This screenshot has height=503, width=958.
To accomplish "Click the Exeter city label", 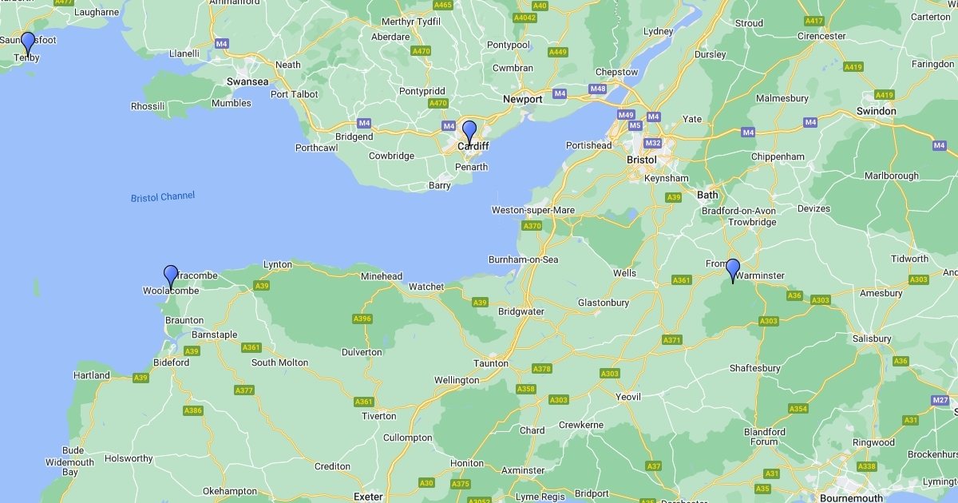I will coord(368,497).
